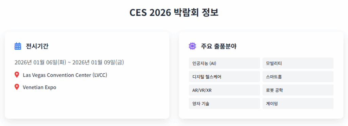Viewport: 348px width, 126px height.
Task: Click the 주요 출품분야 section title
Action: coord(219,46)
